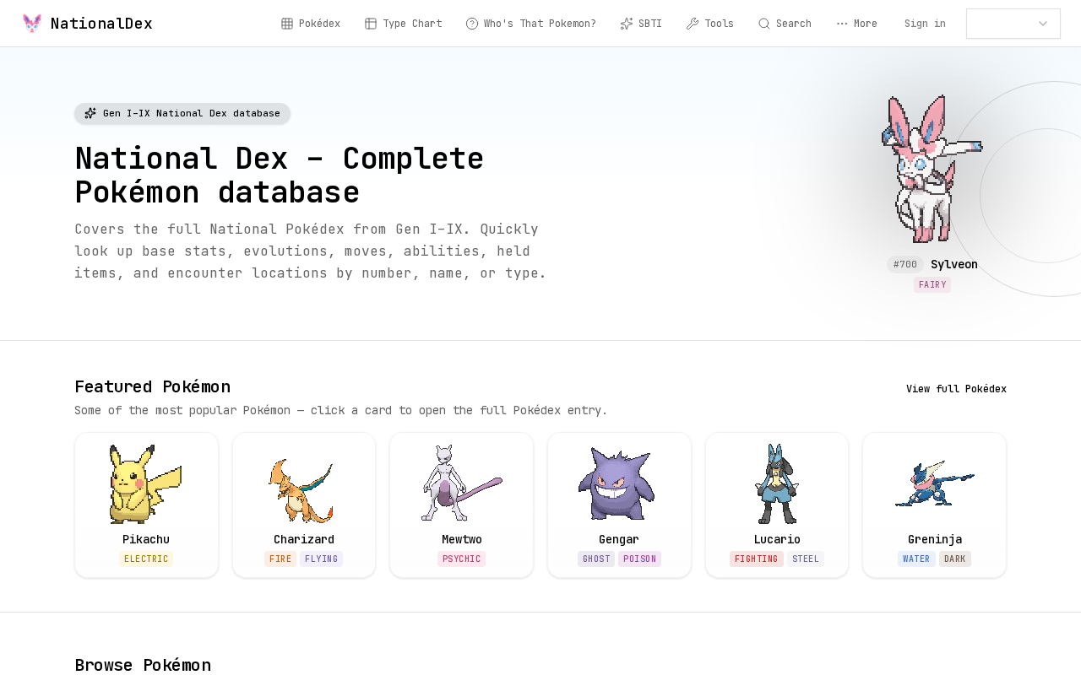Click the GHOST type tag on Gengar

pos(596,559)
